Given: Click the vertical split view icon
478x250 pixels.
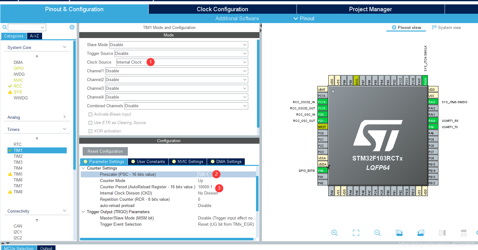Looking at the screenshot, I should (x=442, y=233).
